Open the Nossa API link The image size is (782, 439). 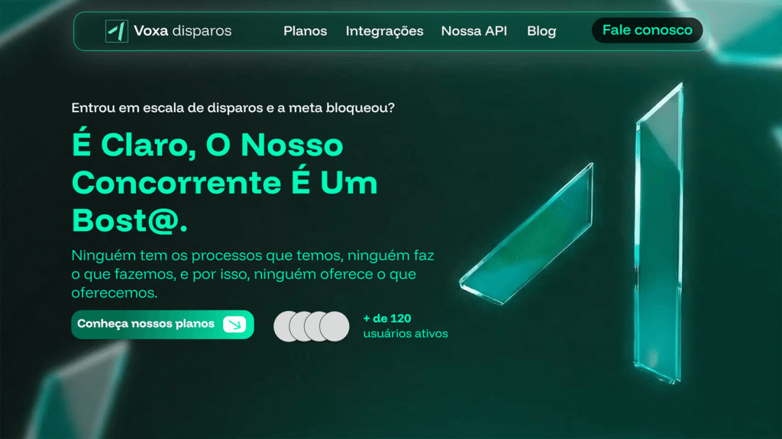coord(474,30)
